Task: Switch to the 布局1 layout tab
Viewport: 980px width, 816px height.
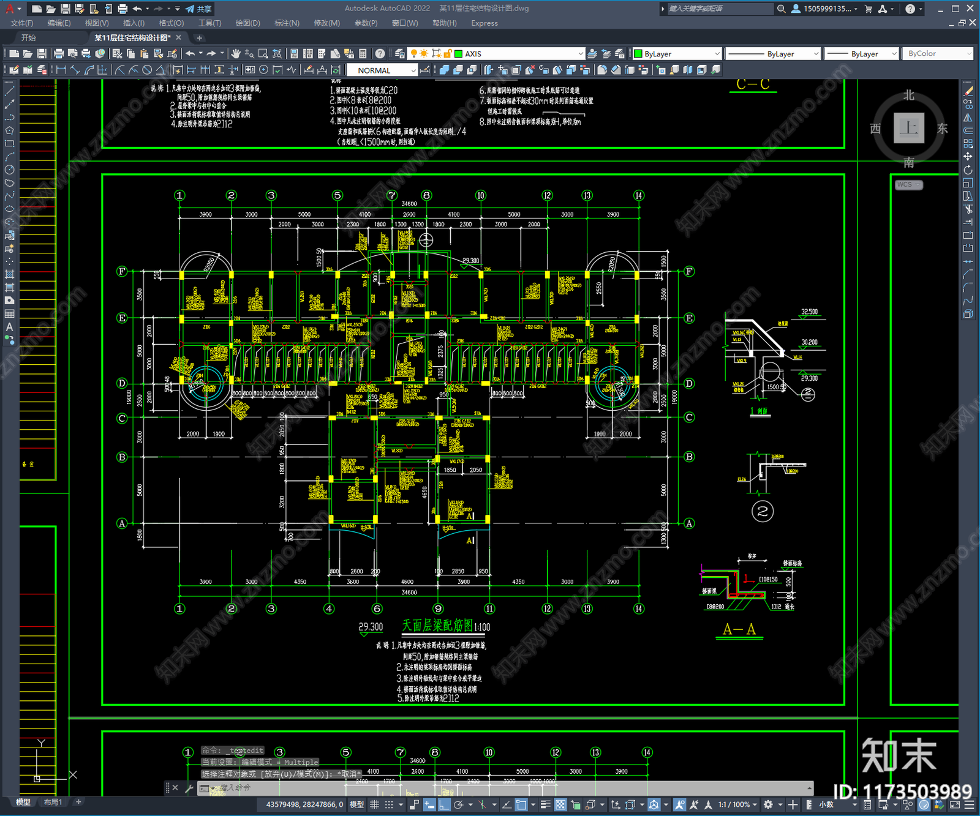Action: point(53,802)
